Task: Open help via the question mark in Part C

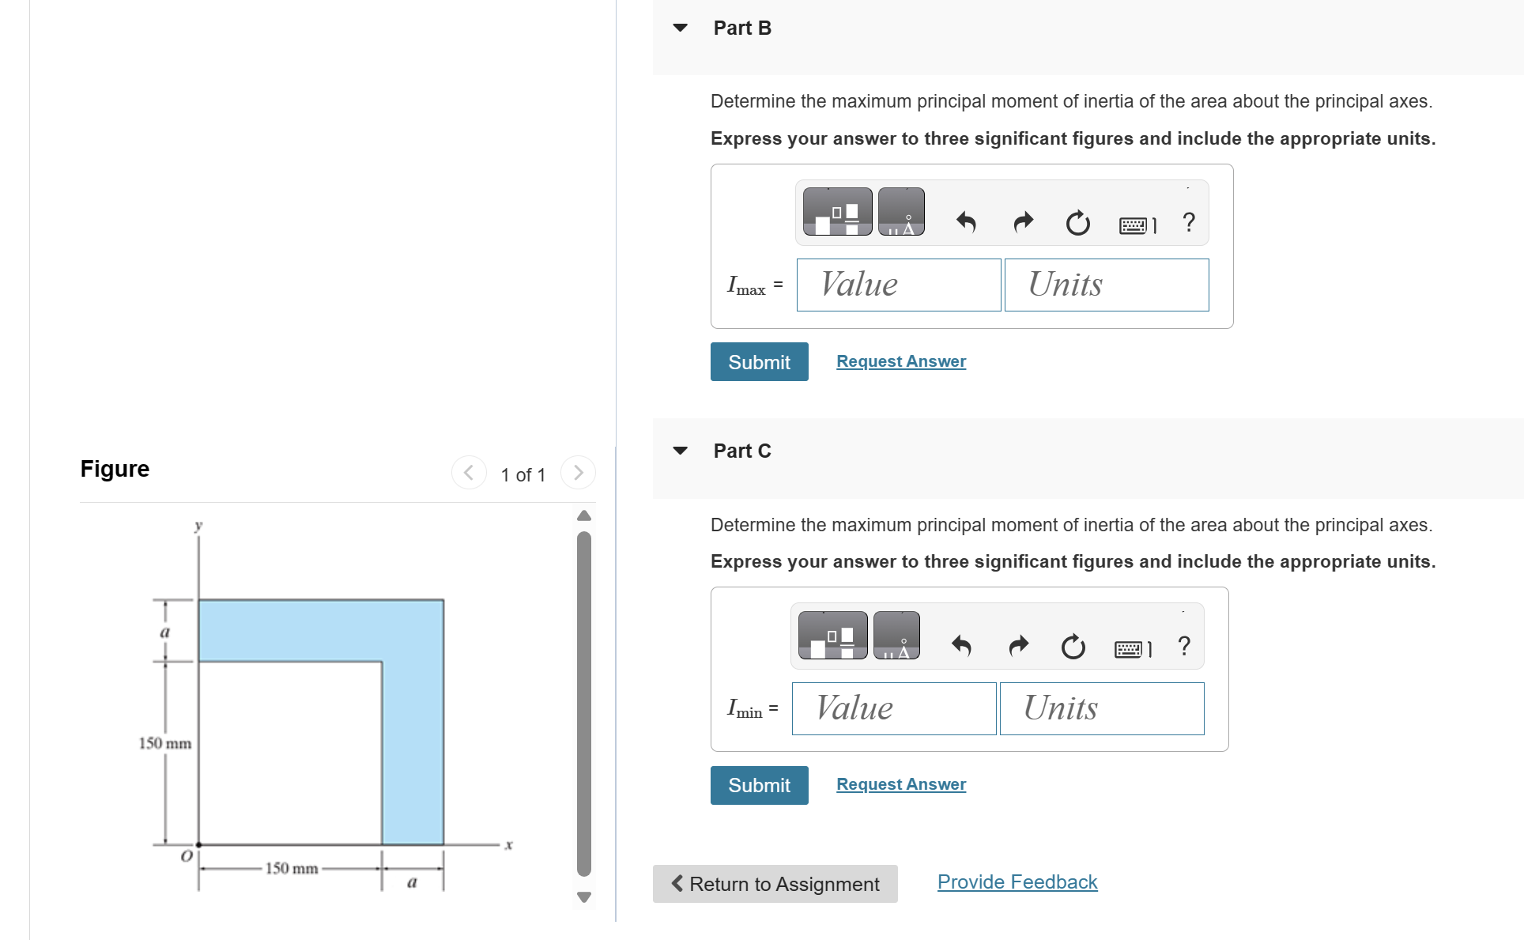Action: [1183, 647]
